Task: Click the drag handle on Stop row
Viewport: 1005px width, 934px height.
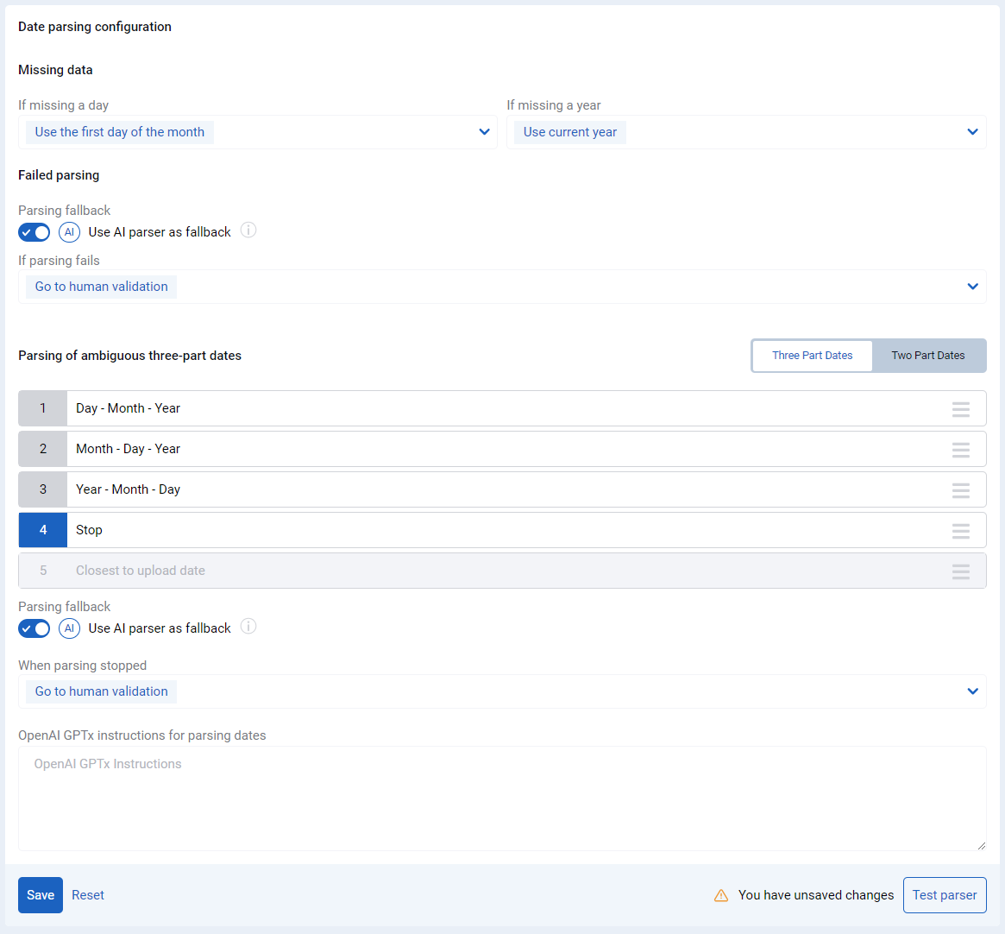Action: point(960,530)
